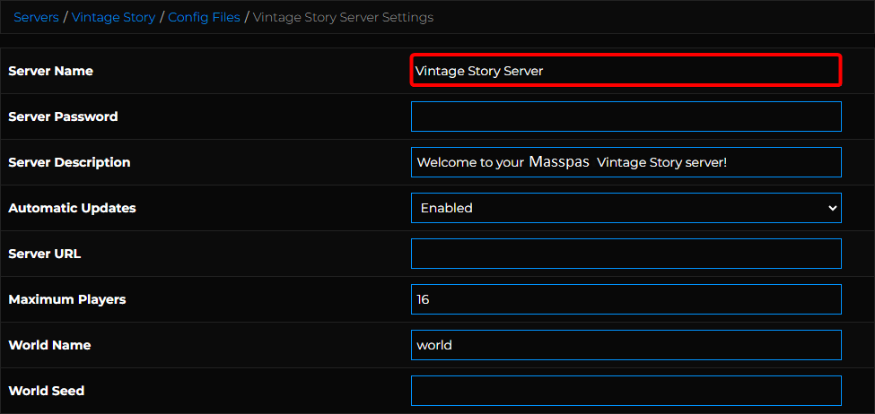Click the Maximum Players label
Screen dimensions: 875x414
coord(66,299)
